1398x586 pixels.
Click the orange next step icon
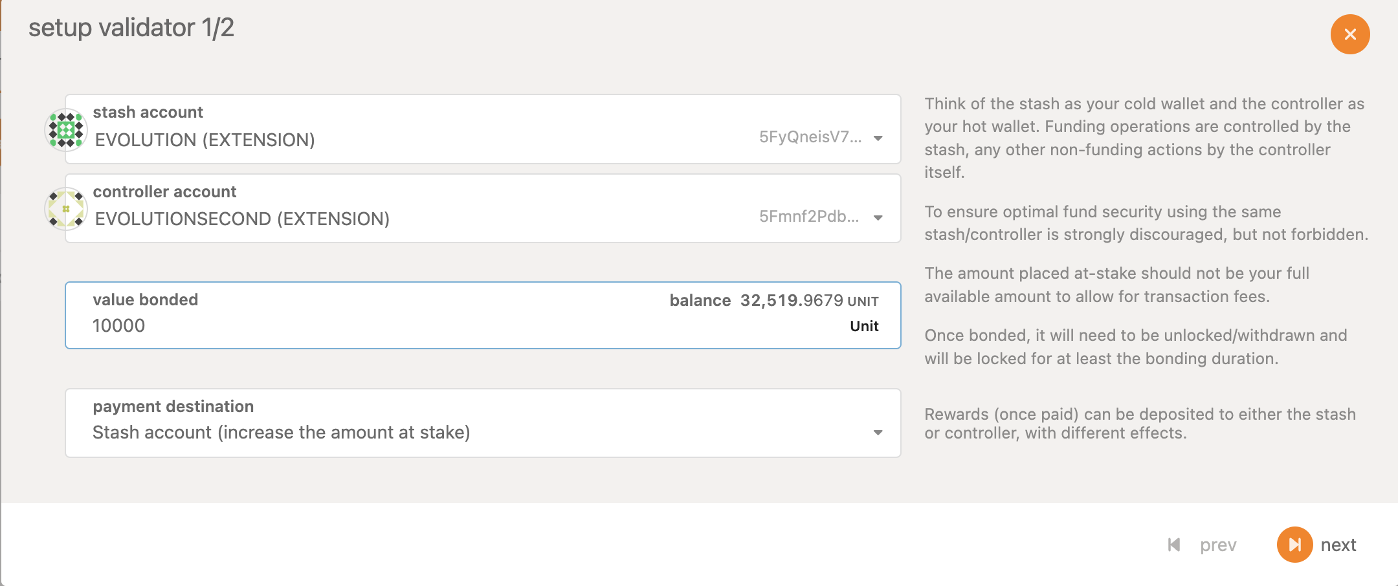[x=1294, y=545]
